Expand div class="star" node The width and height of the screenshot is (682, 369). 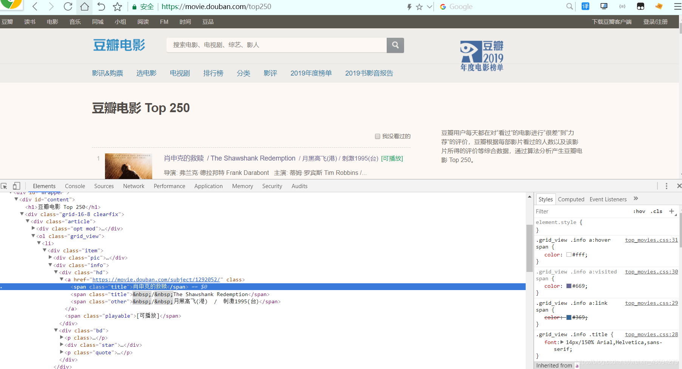coord(62,344)
